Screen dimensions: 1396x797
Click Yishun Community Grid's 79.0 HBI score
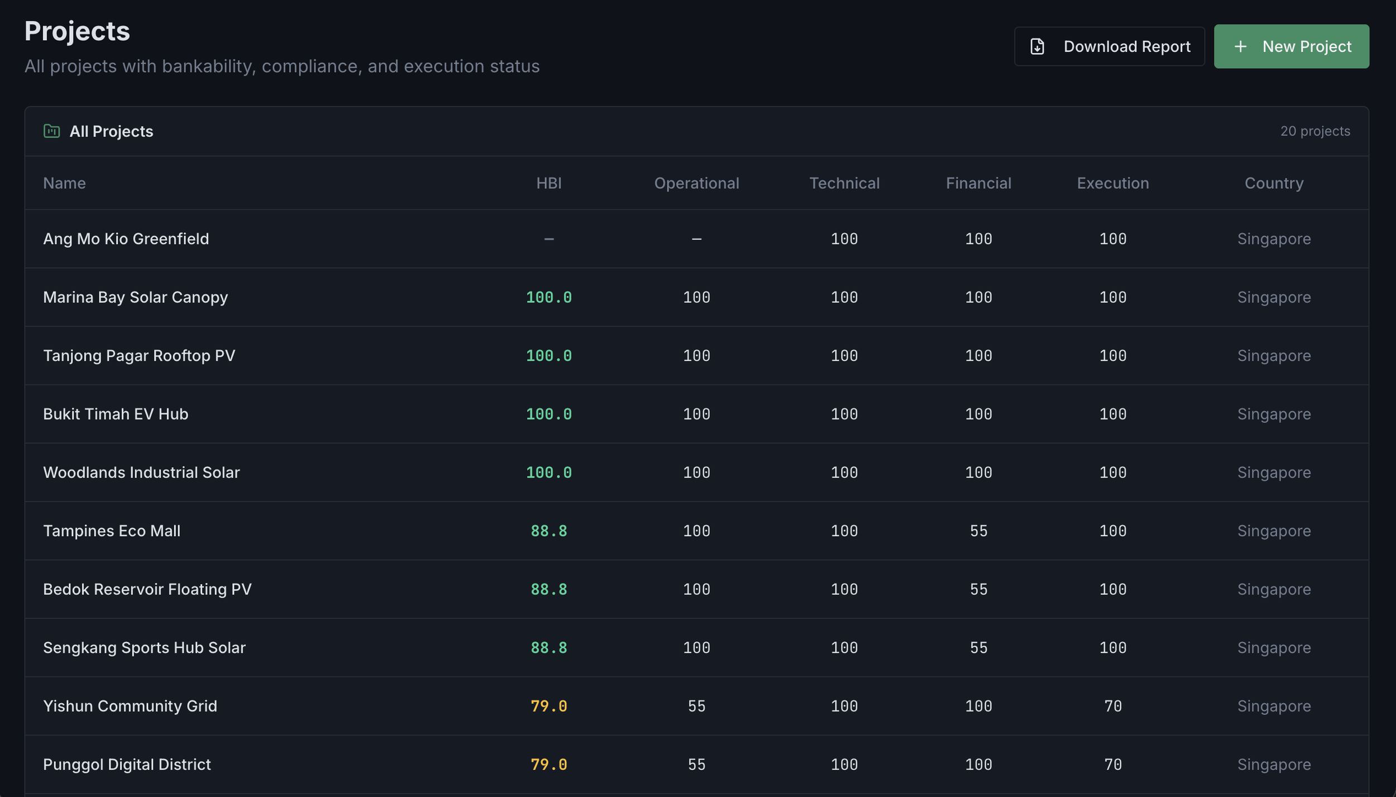pos(548,706)
